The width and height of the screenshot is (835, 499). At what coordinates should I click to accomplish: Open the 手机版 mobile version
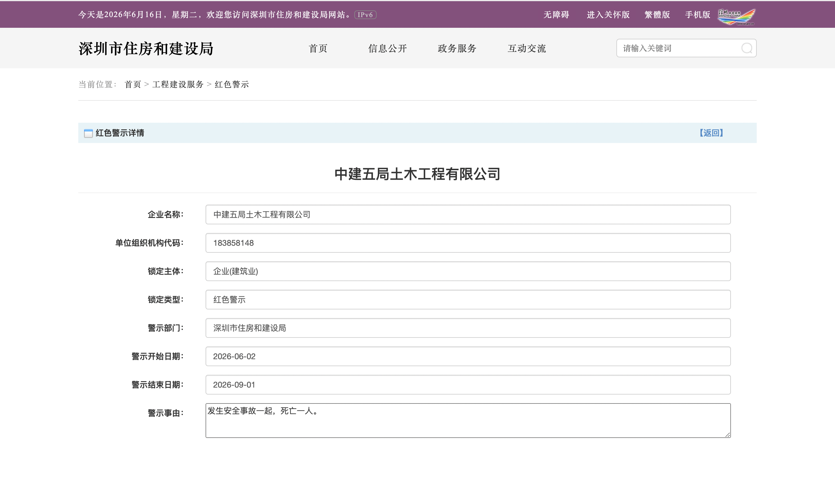point(698,15)
